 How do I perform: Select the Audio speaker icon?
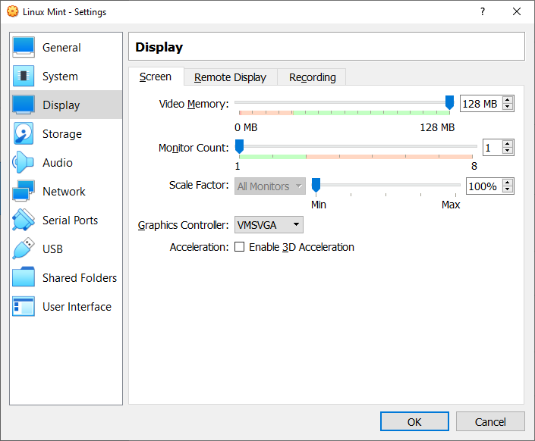point(24,162)
